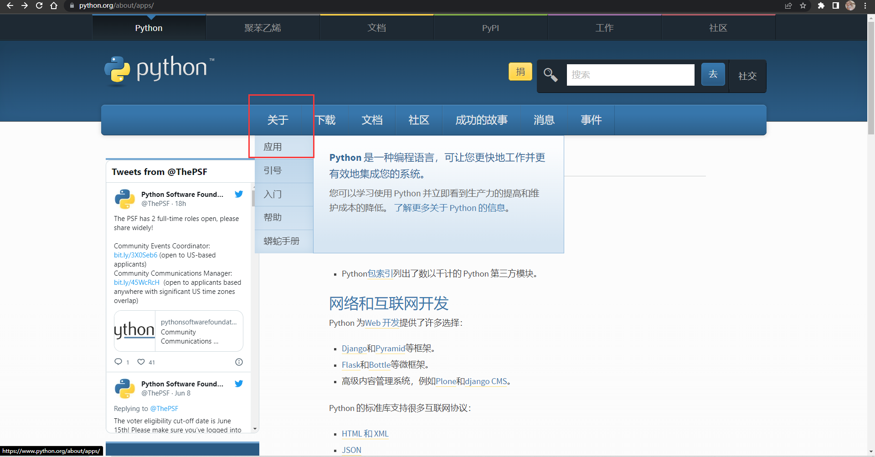Open the 社交 dropdown

tap(747, 76)
